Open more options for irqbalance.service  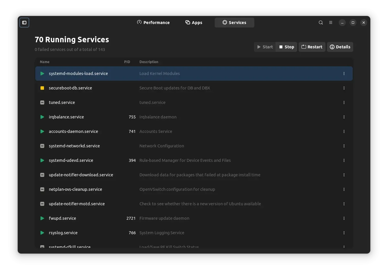344,117
